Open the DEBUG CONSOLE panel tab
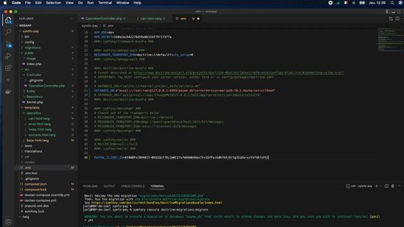This screenshot has width=404, height=227. point(133,186)
